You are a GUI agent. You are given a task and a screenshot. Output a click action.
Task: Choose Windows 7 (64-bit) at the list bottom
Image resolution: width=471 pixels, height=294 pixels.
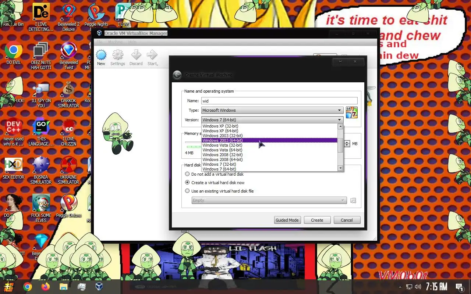[x=269, y=169]
